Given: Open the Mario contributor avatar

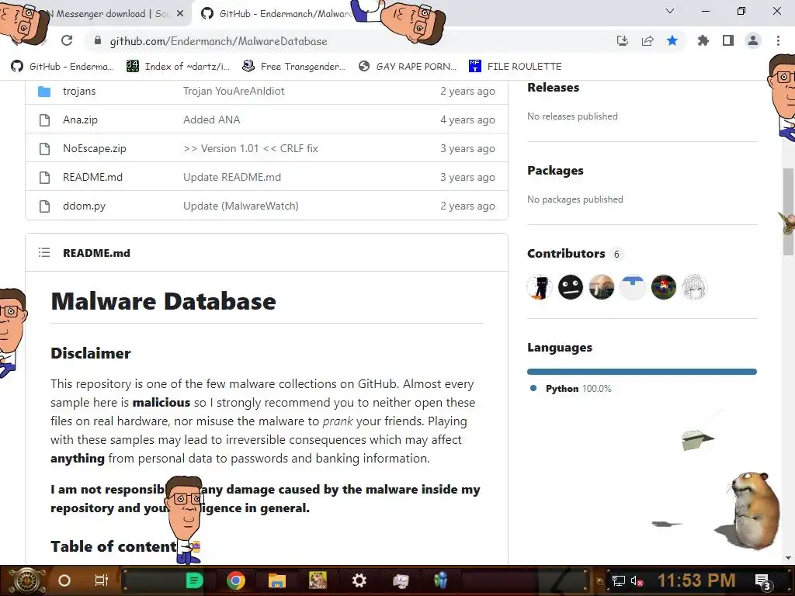Looking at the screenshot, I should pos(663,287).
